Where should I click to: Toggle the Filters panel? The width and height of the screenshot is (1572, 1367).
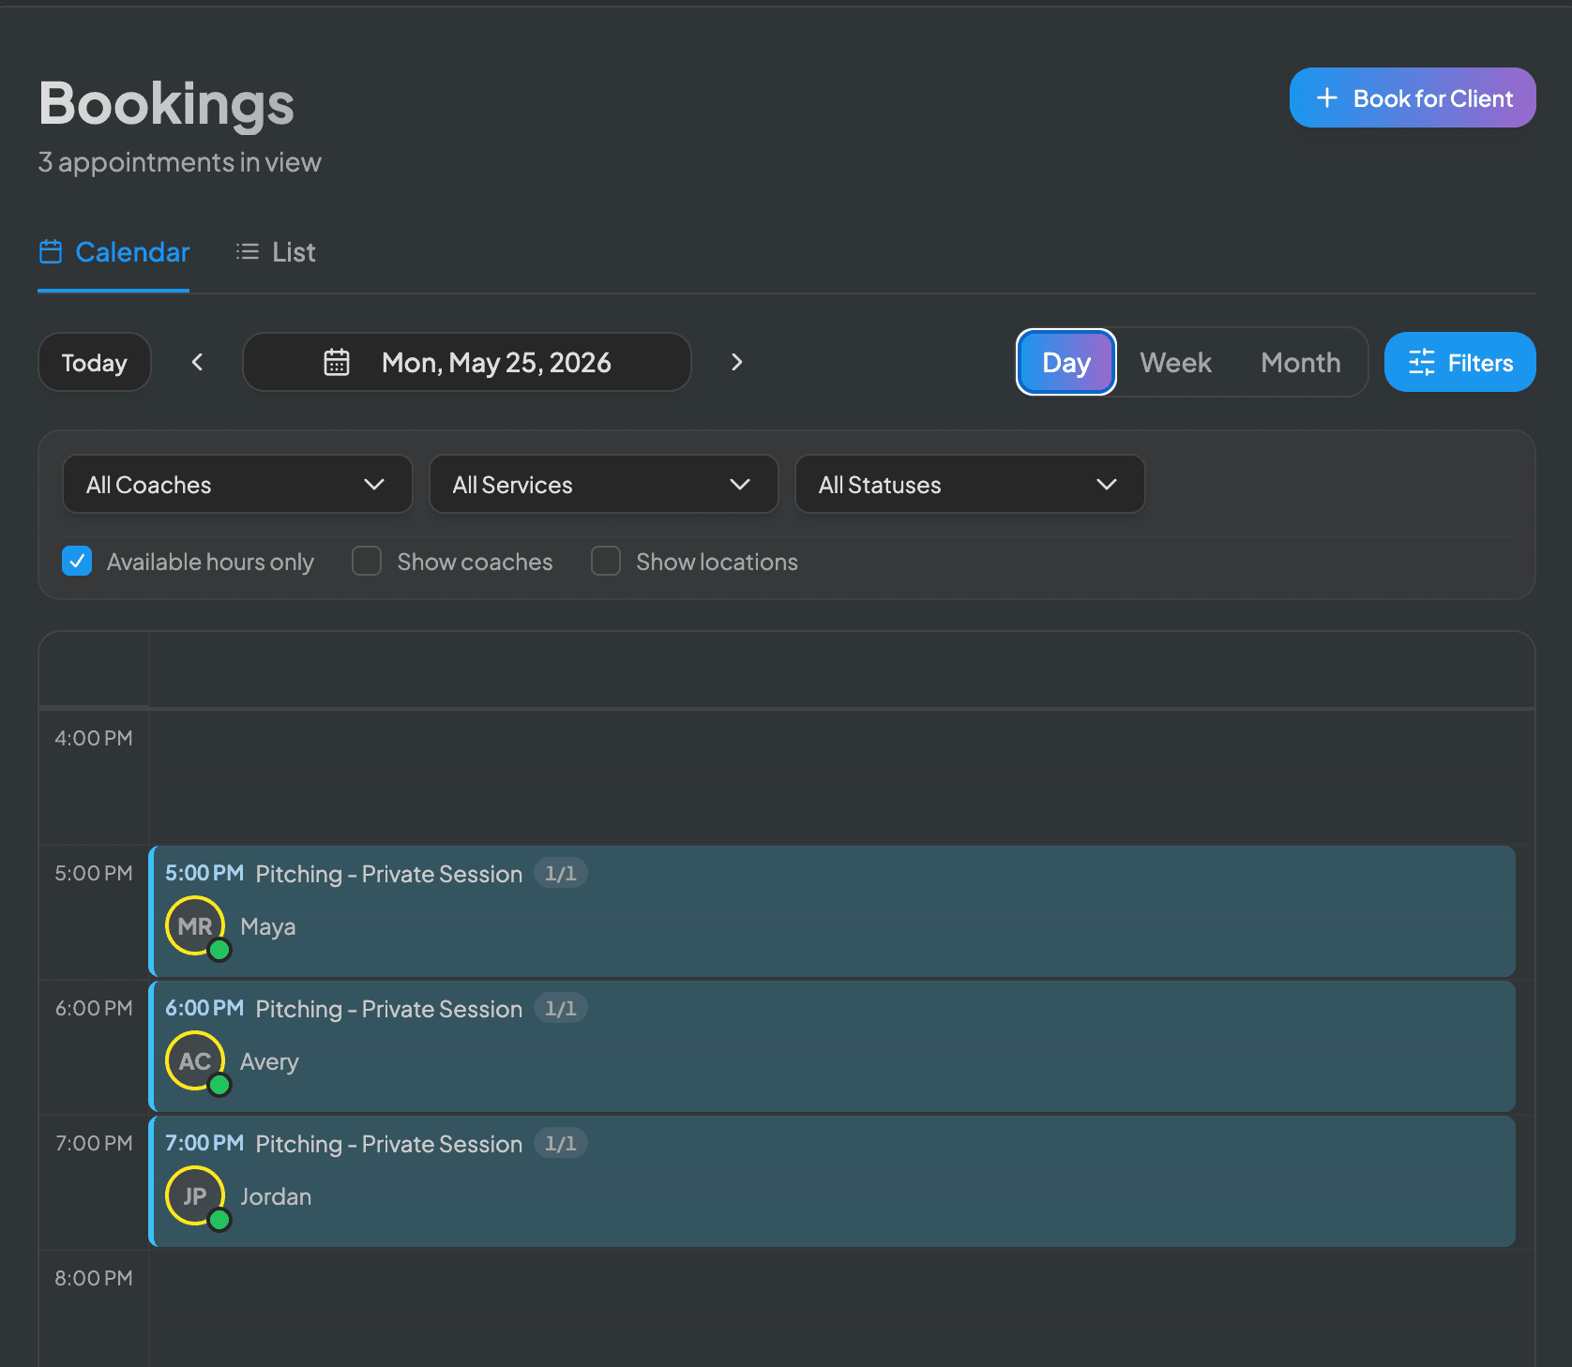[x=1460, y=362]
